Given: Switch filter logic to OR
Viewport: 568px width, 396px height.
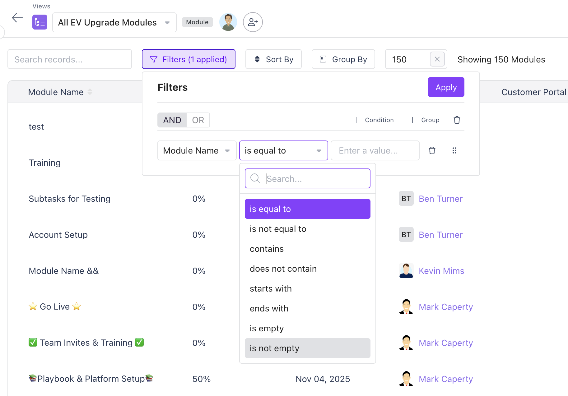Looking at the screenshot, I should pos(198,120).
